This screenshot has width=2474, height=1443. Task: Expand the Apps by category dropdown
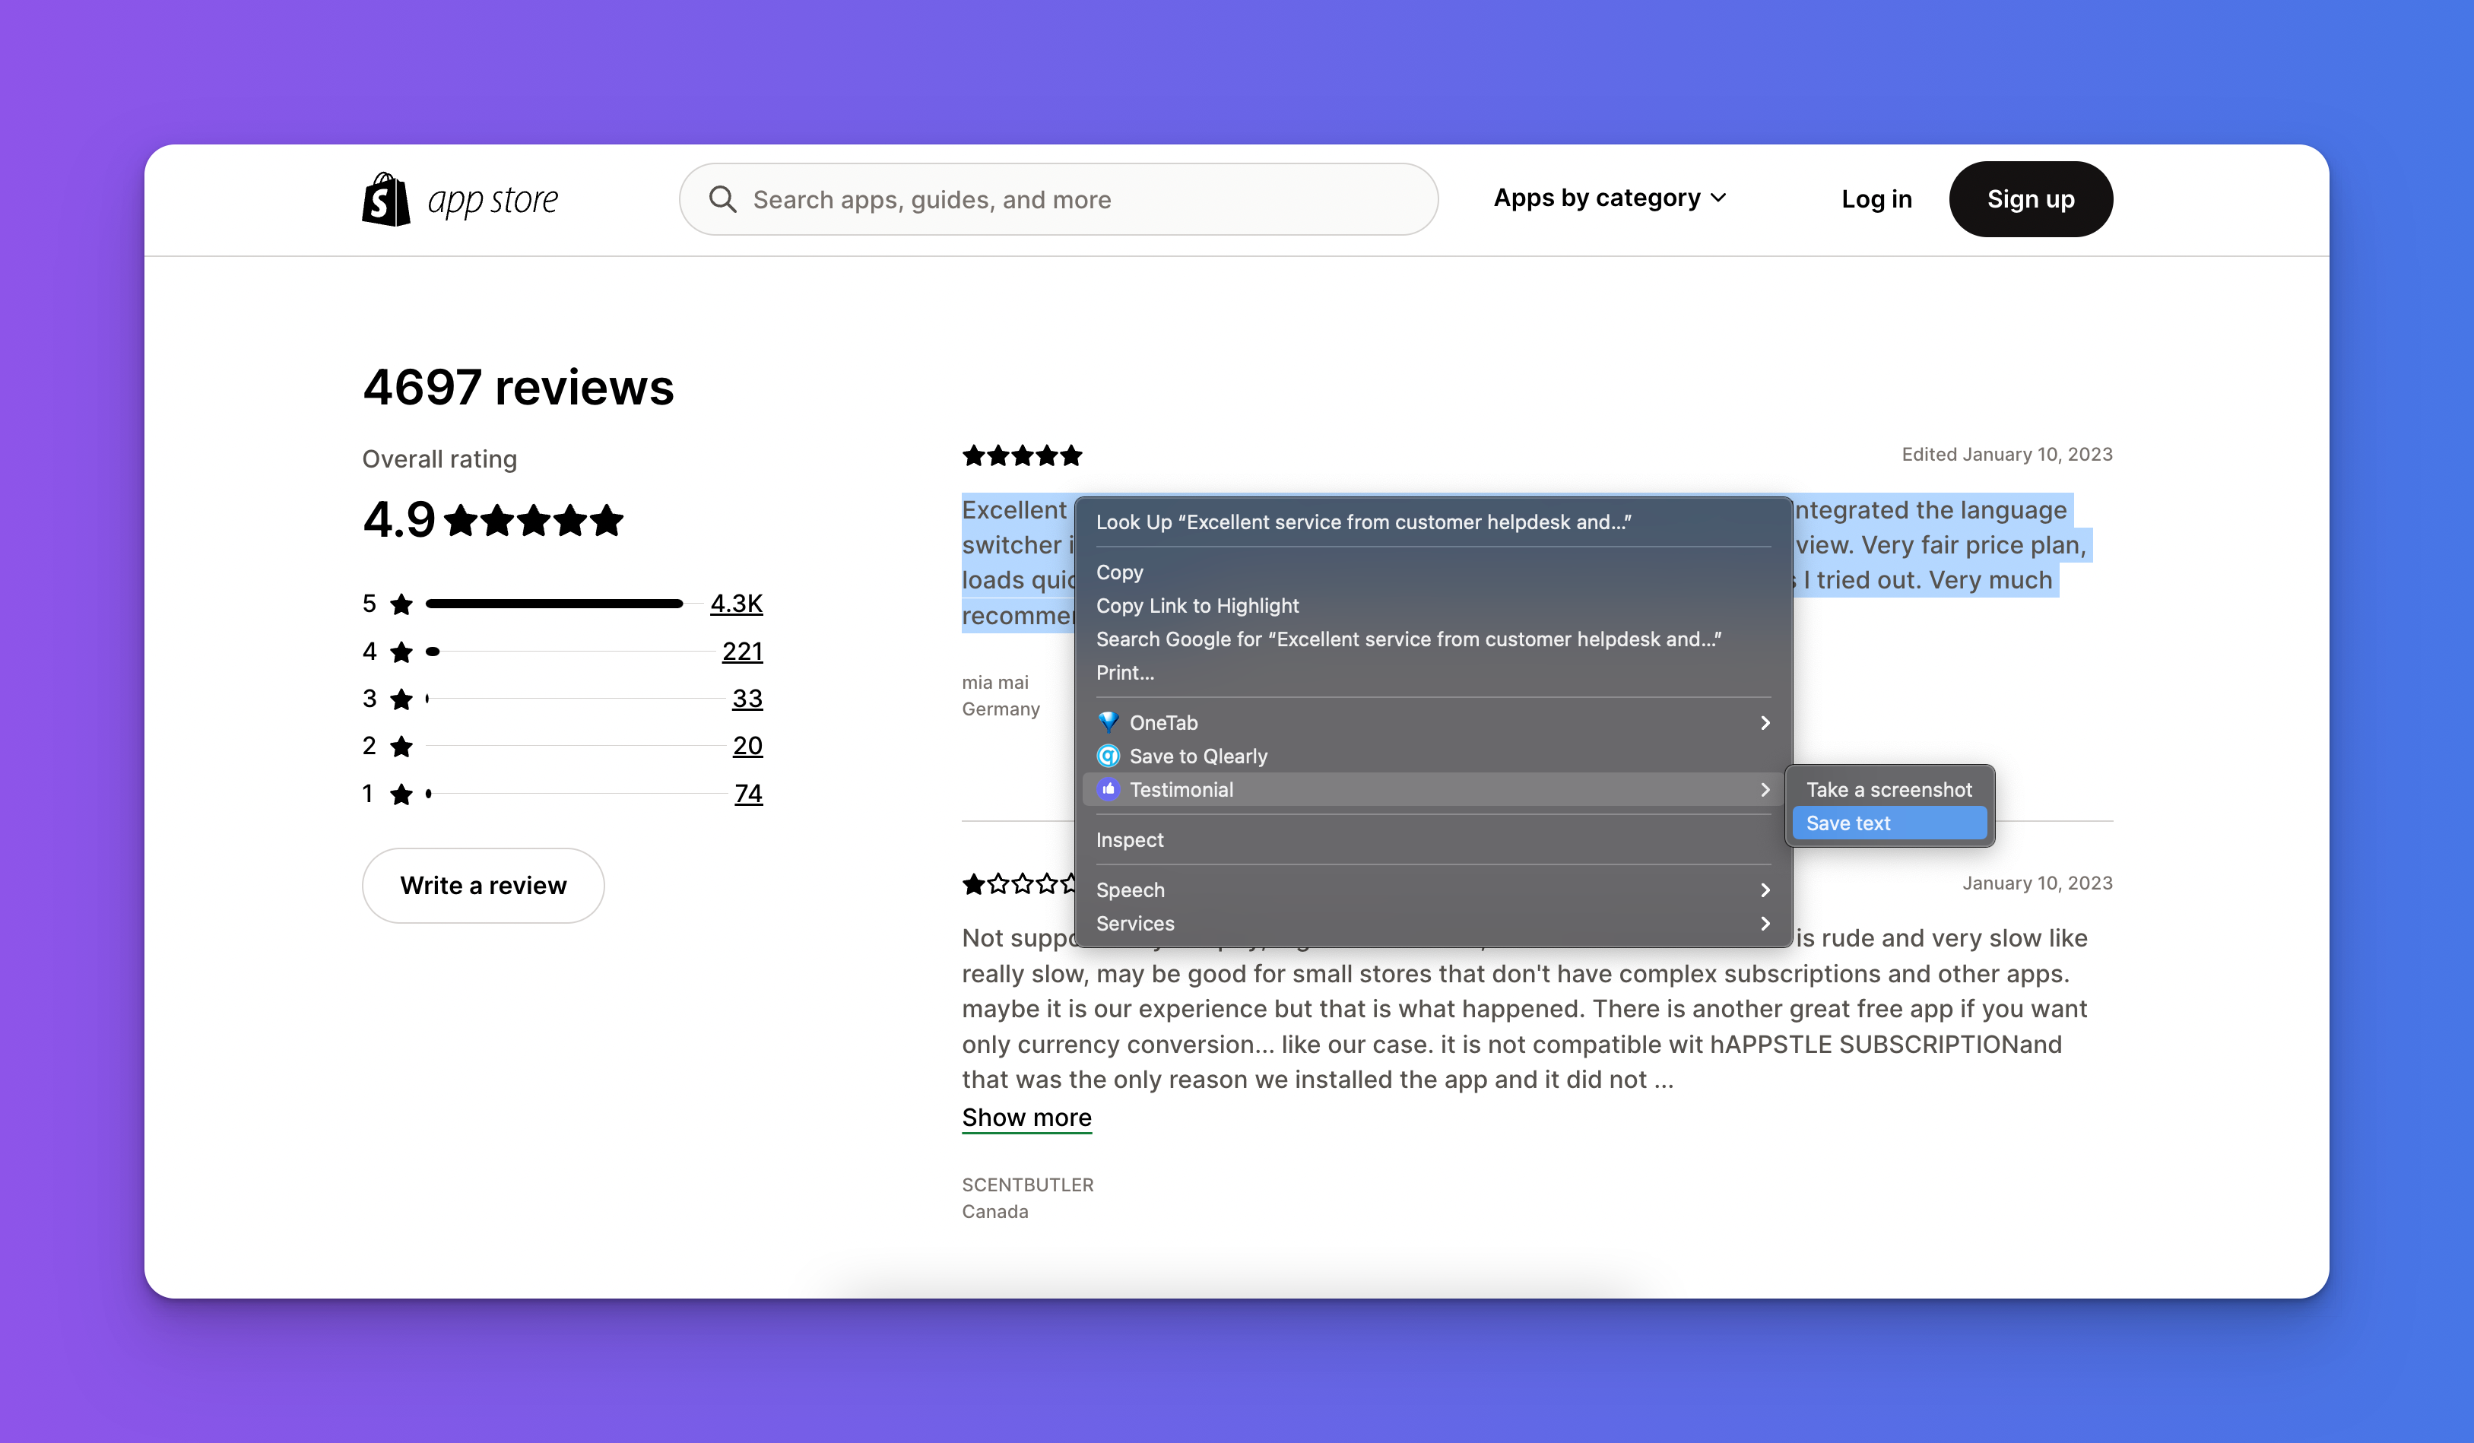1610,198
